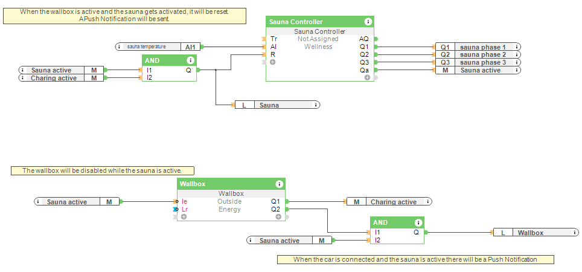Expand Wallbox block inputs with left plus

click(184, 216)
